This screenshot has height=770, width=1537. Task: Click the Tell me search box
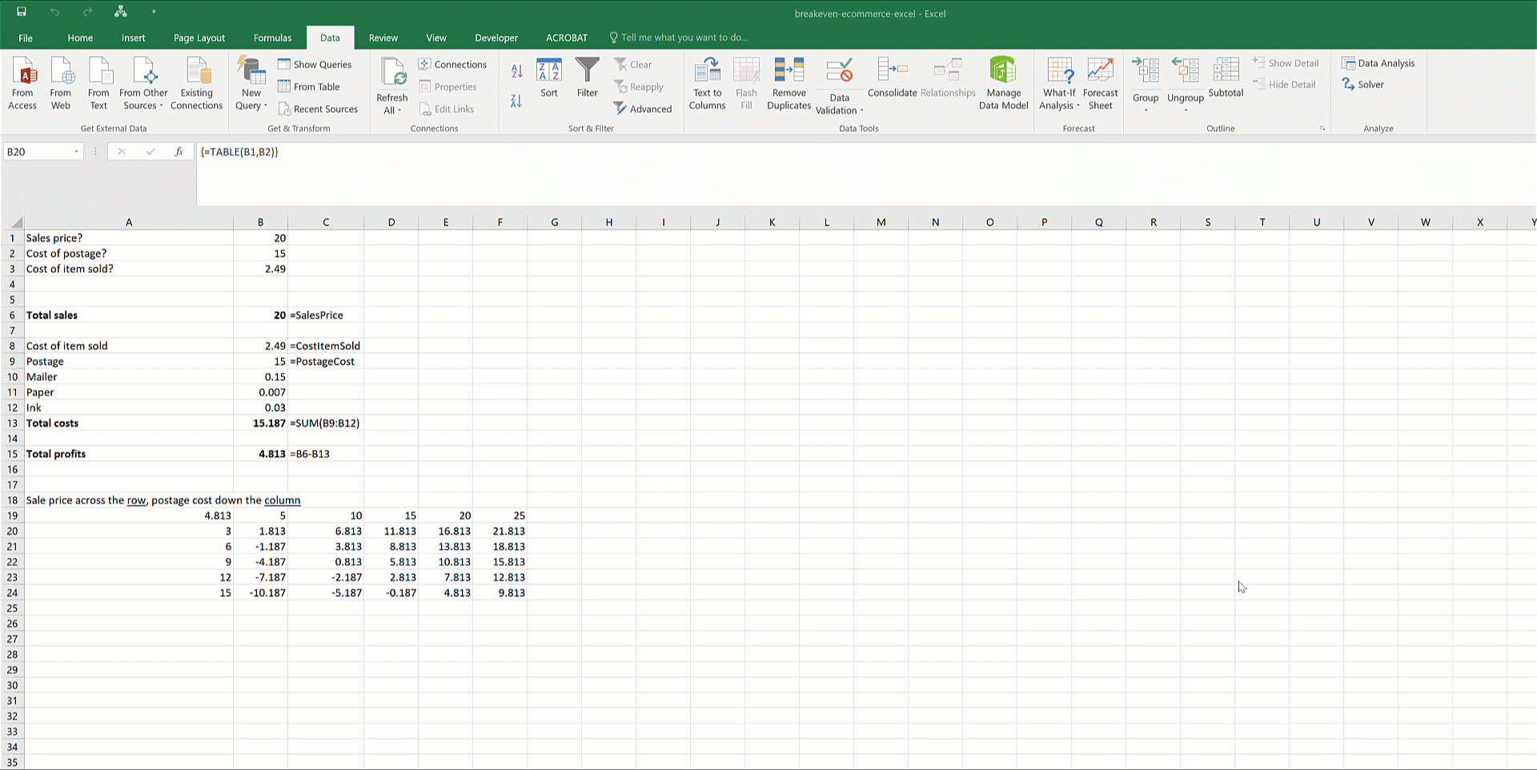[684, 38]
